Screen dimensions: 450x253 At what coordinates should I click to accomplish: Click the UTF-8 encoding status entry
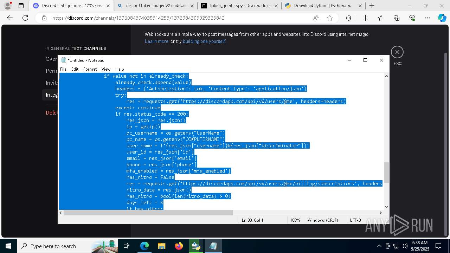tap(355, 220)
